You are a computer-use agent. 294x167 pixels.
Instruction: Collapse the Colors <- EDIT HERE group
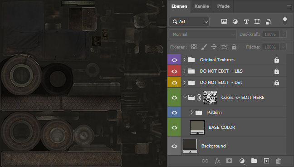(185, 97)
